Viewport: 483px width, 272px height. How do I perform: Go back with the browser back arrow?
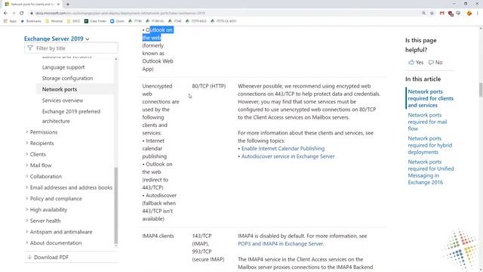coord(5,14)
